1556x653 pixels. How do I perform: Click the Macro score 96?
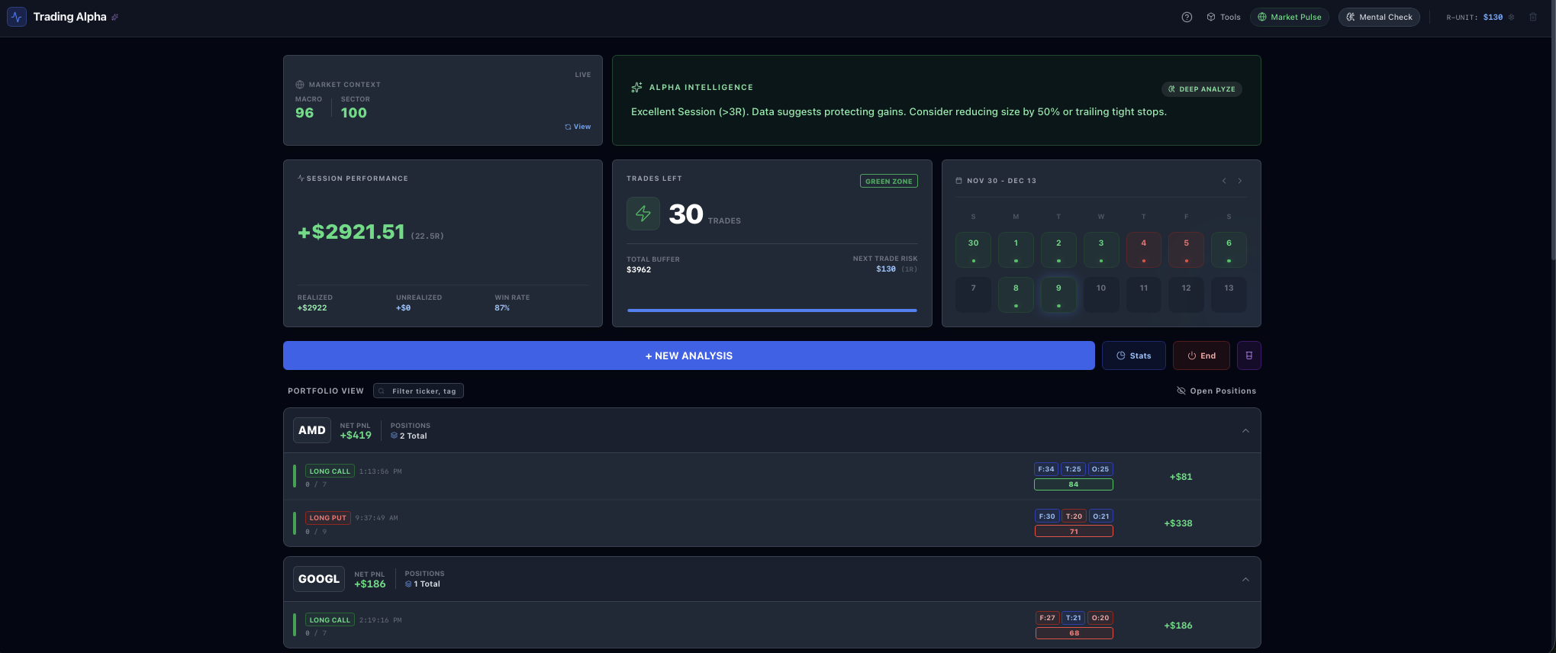[304, 113]
